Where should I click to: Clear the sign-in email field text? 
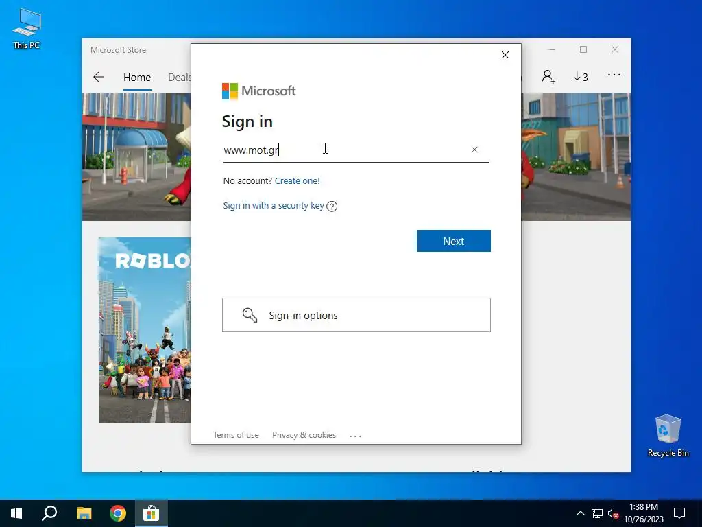(x=474, y=150)
